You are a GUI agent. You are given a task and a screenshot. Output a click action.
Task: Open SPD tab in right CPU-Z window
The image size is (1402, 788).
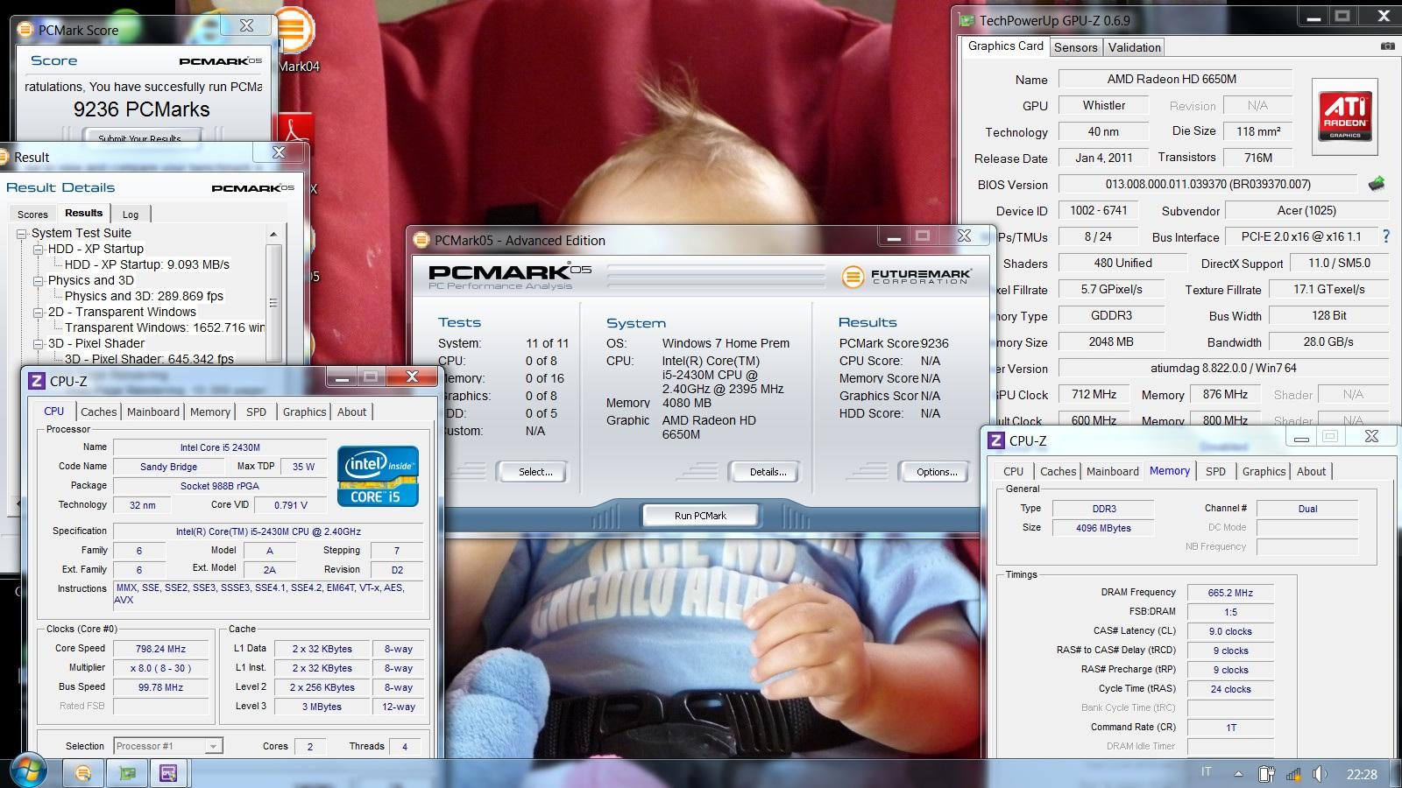point(1215,471)
